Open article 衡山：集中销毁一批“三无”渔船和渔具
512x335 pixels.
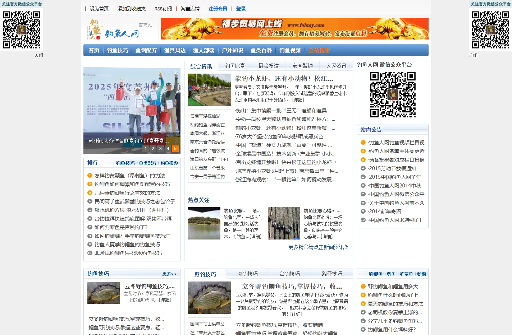click(281, 111)
